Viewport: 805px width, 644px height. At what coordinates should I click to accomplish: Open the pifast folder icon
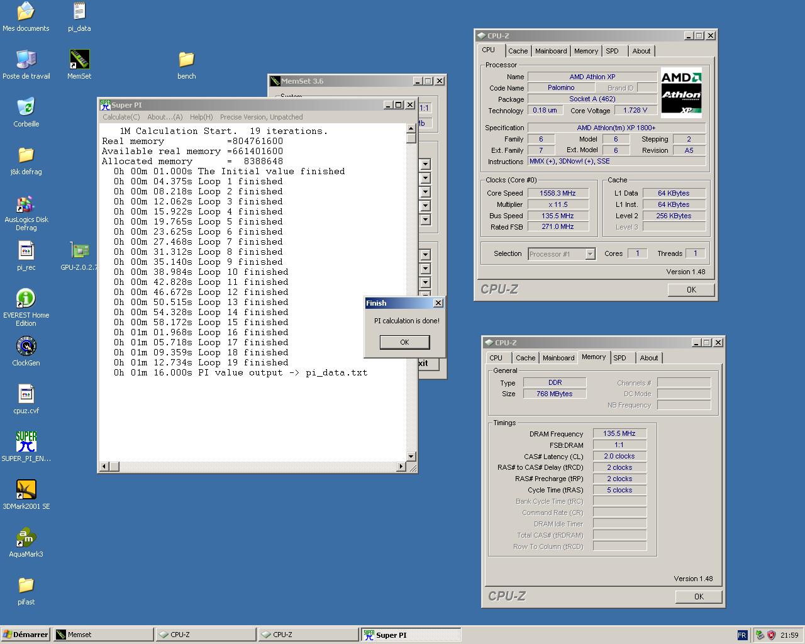click(x=26, y=585)
